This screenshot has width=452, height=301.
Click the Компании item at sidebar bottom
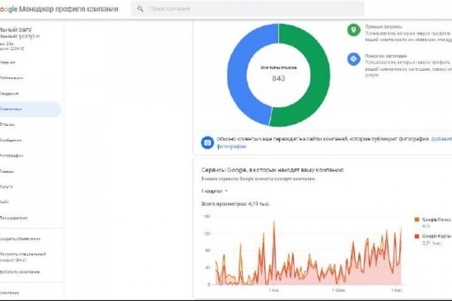[x=10, y=292]
